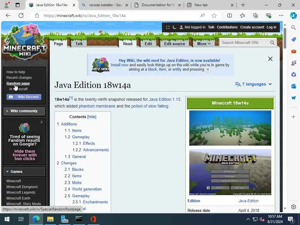Image resolution: width=300 pixels, height=225 pixels.
Task: Click the Random page link
Action: click(x=18, y=83)
